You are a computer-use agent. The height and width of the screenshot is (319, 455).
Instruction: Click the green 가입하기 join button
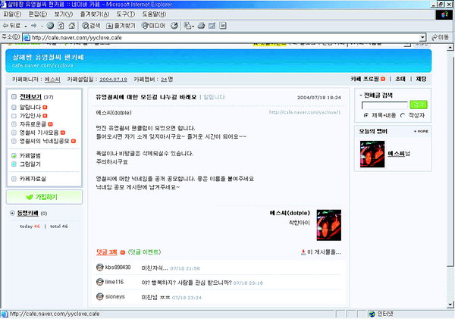(x=42, y=197)
